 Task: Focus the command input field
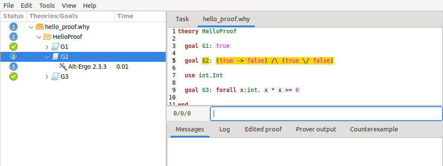(x=326, y=114)
